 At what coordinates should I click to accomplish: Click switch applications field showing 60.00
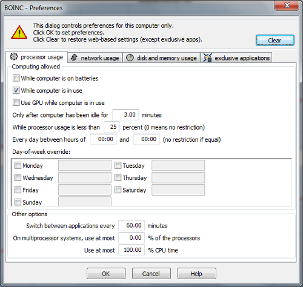[132, 225]
